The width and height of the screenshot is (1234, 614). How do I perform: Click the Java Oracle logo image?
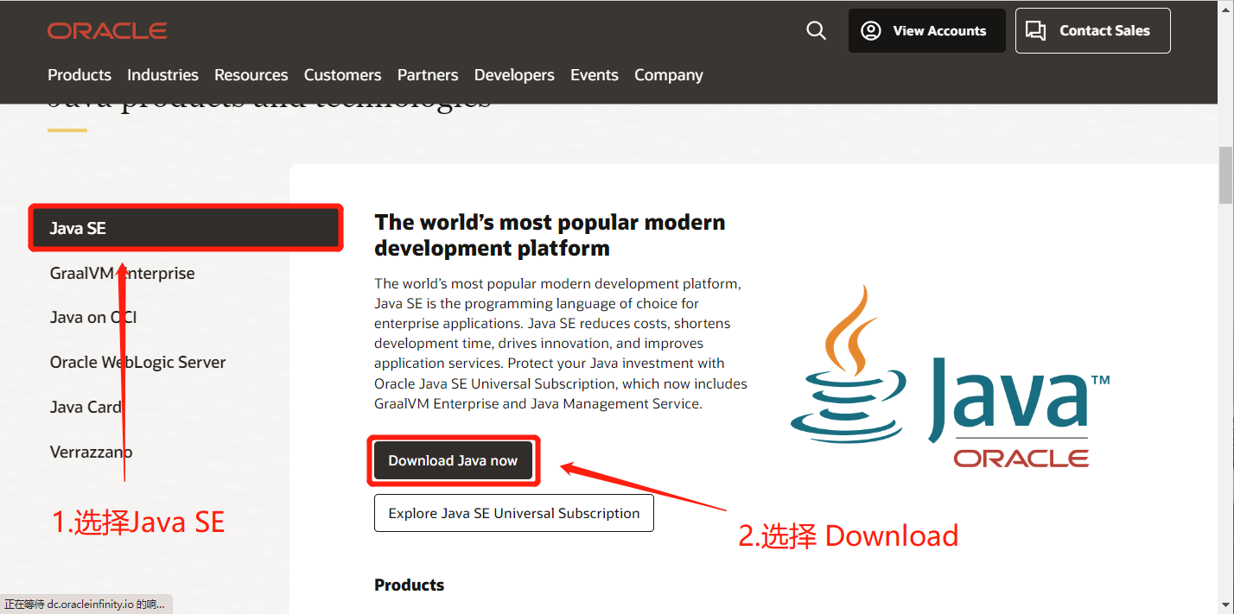pyautogui.click(x=949, y=377)
